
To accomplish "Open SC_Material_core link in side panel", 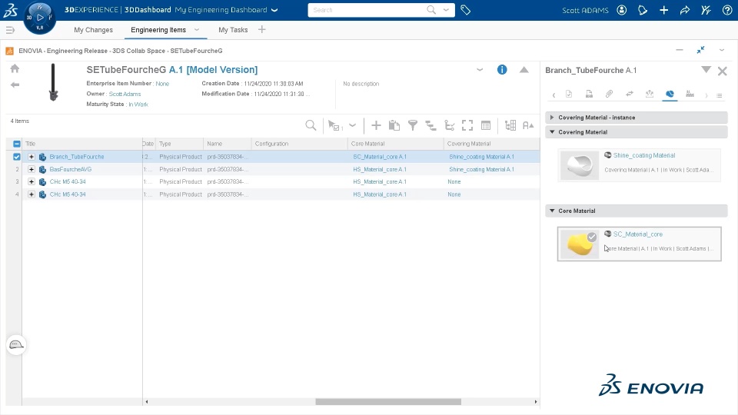I will [638, 234].
